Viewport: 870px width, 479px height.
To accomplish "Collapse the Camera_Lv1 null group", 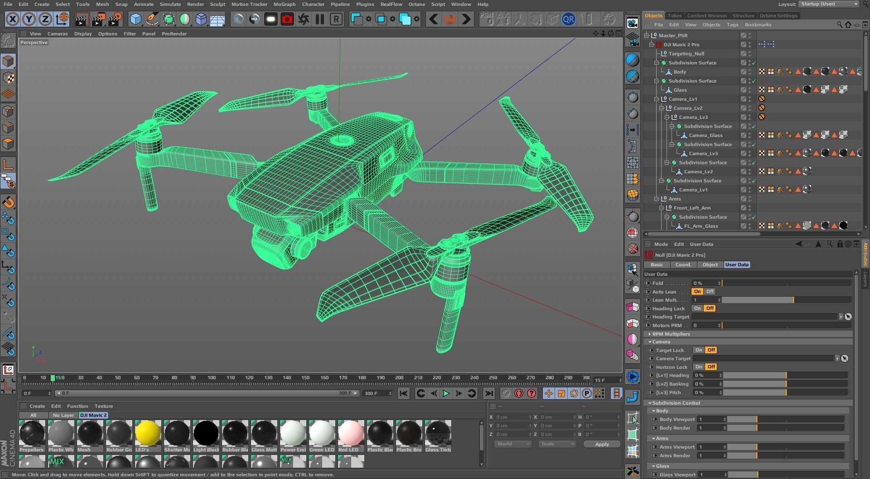I will 657,99.
